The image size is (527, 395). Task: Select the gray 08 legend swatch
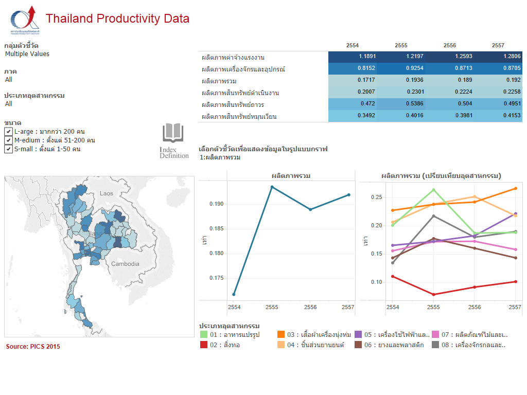point(435,345)
